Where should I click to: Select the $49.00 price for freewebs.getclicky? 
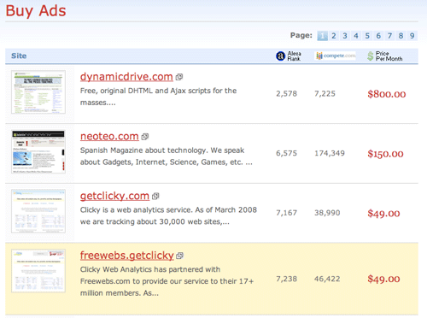point(383,279)
